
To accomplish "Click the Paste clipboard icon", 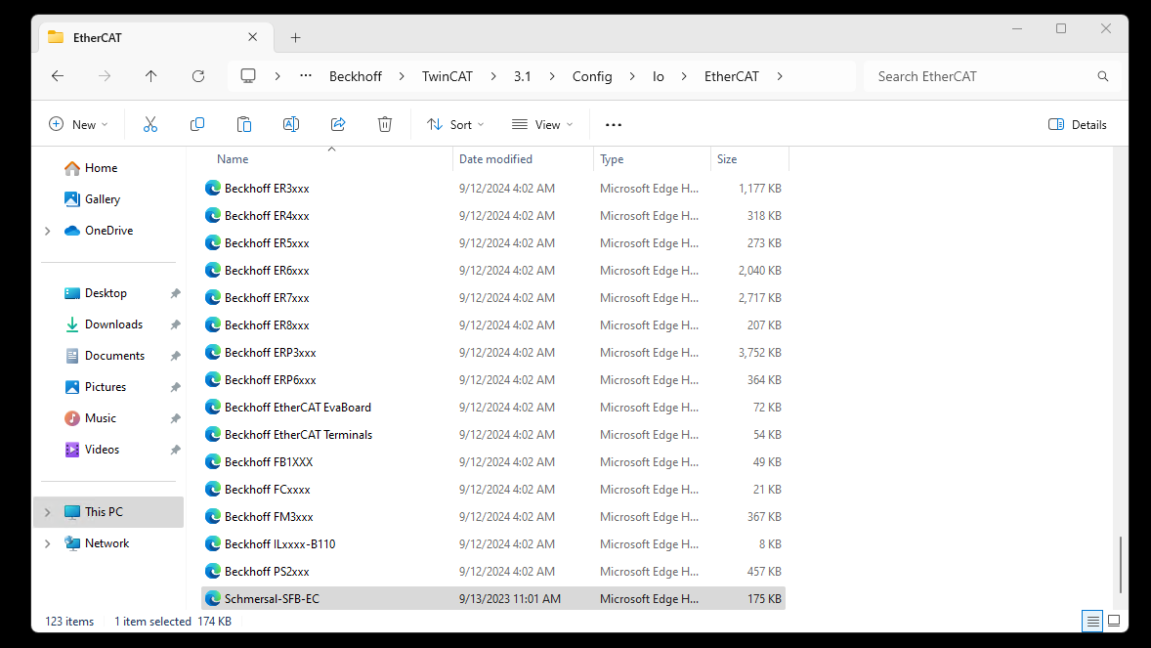I will pos(244,125).
